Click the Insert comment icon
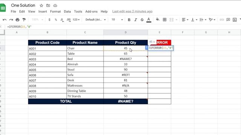The width and height of the screenshot is (241, 135). [x=228, y=19]
